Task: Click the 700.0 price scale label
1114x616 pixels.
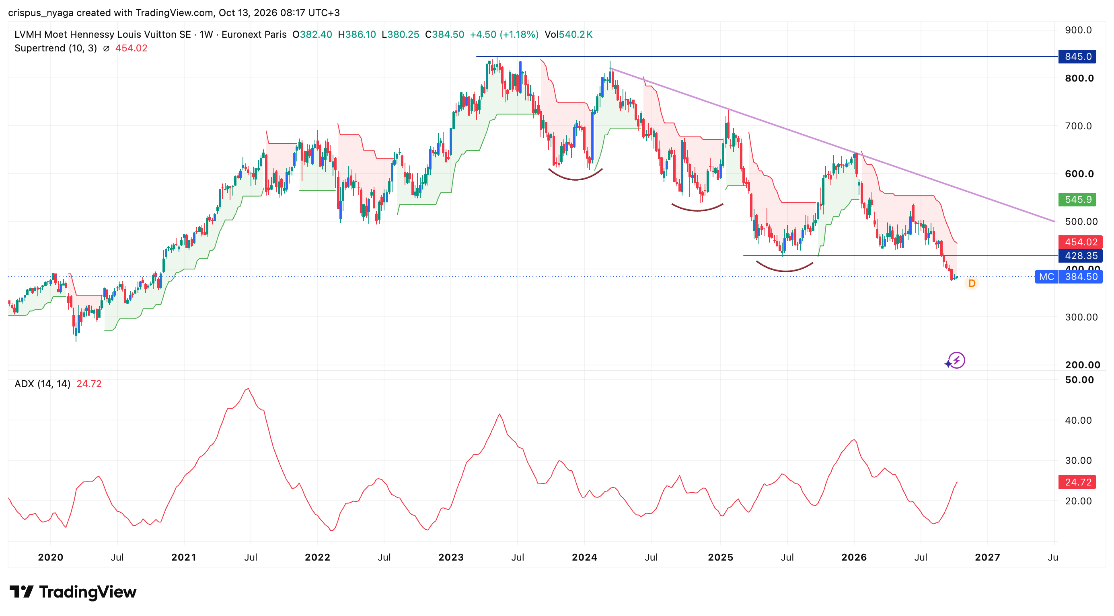Action: [x=1078, y=126]
